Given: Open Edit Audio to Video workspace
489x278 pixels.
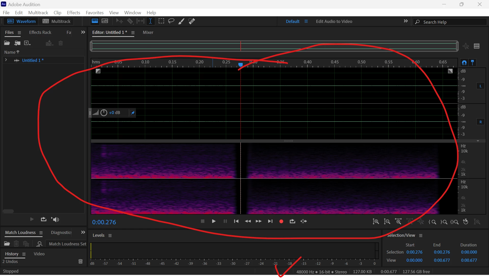Looking at the screenshot, I should (x=334, y=21).
